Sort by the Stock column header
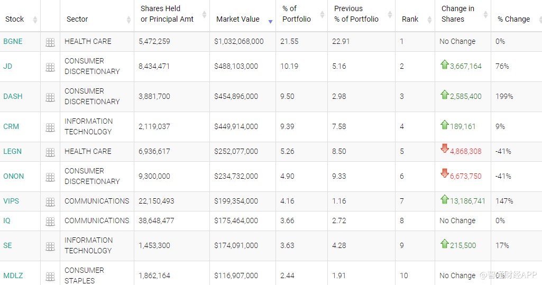 coord(15,19)
